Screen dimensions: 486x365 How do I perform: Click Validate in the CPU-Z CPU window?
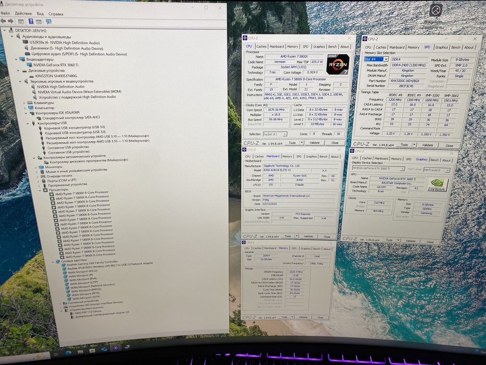tap(314, 143)
